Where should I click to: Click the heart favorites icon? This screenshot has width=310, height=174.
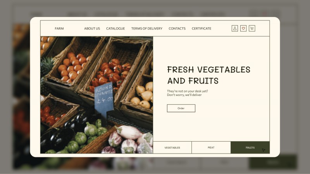(x=243, y=28)
